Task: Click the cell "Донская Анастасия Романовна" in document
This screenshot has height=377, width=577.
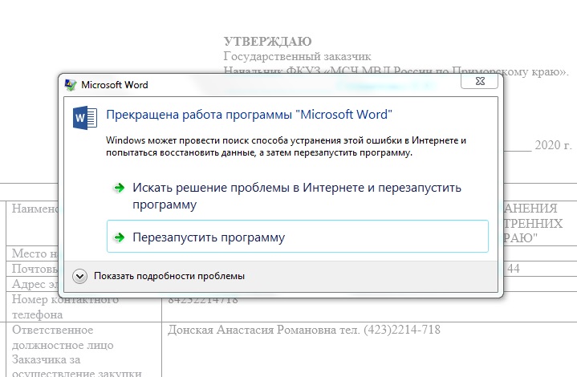Action: (x=304, y=330)
